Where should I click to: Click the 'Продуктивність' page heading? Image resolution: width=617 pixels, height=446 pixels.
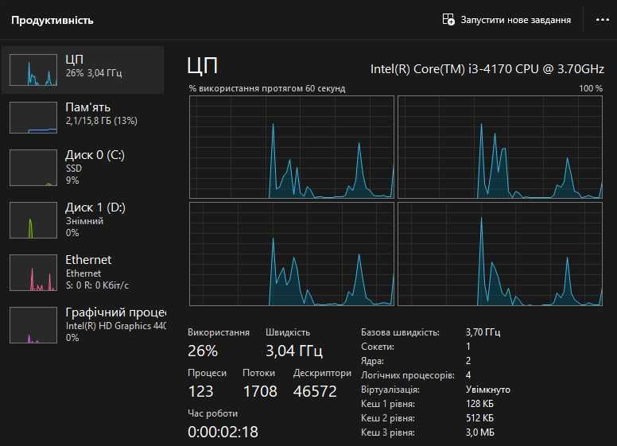point(52,20)
